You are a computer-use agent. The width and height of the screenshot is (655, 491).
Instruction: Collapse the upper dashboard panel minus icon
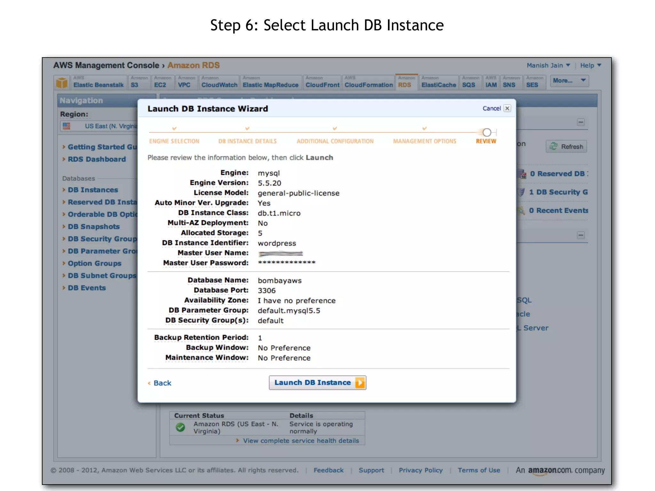coord(581,122)
